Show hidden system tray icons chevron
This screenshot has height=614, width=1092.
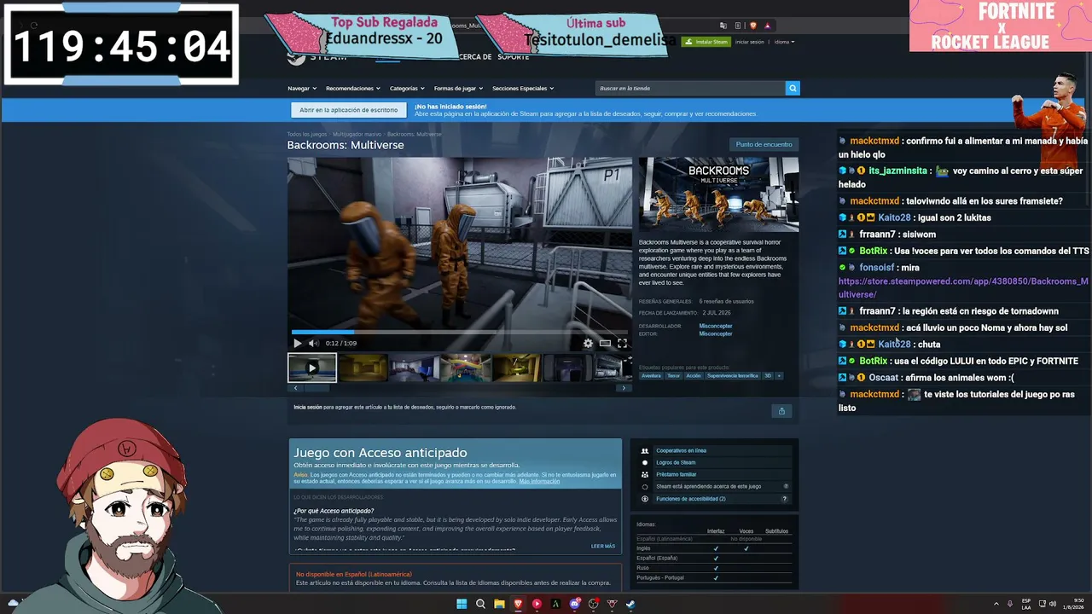click(996, 604)
